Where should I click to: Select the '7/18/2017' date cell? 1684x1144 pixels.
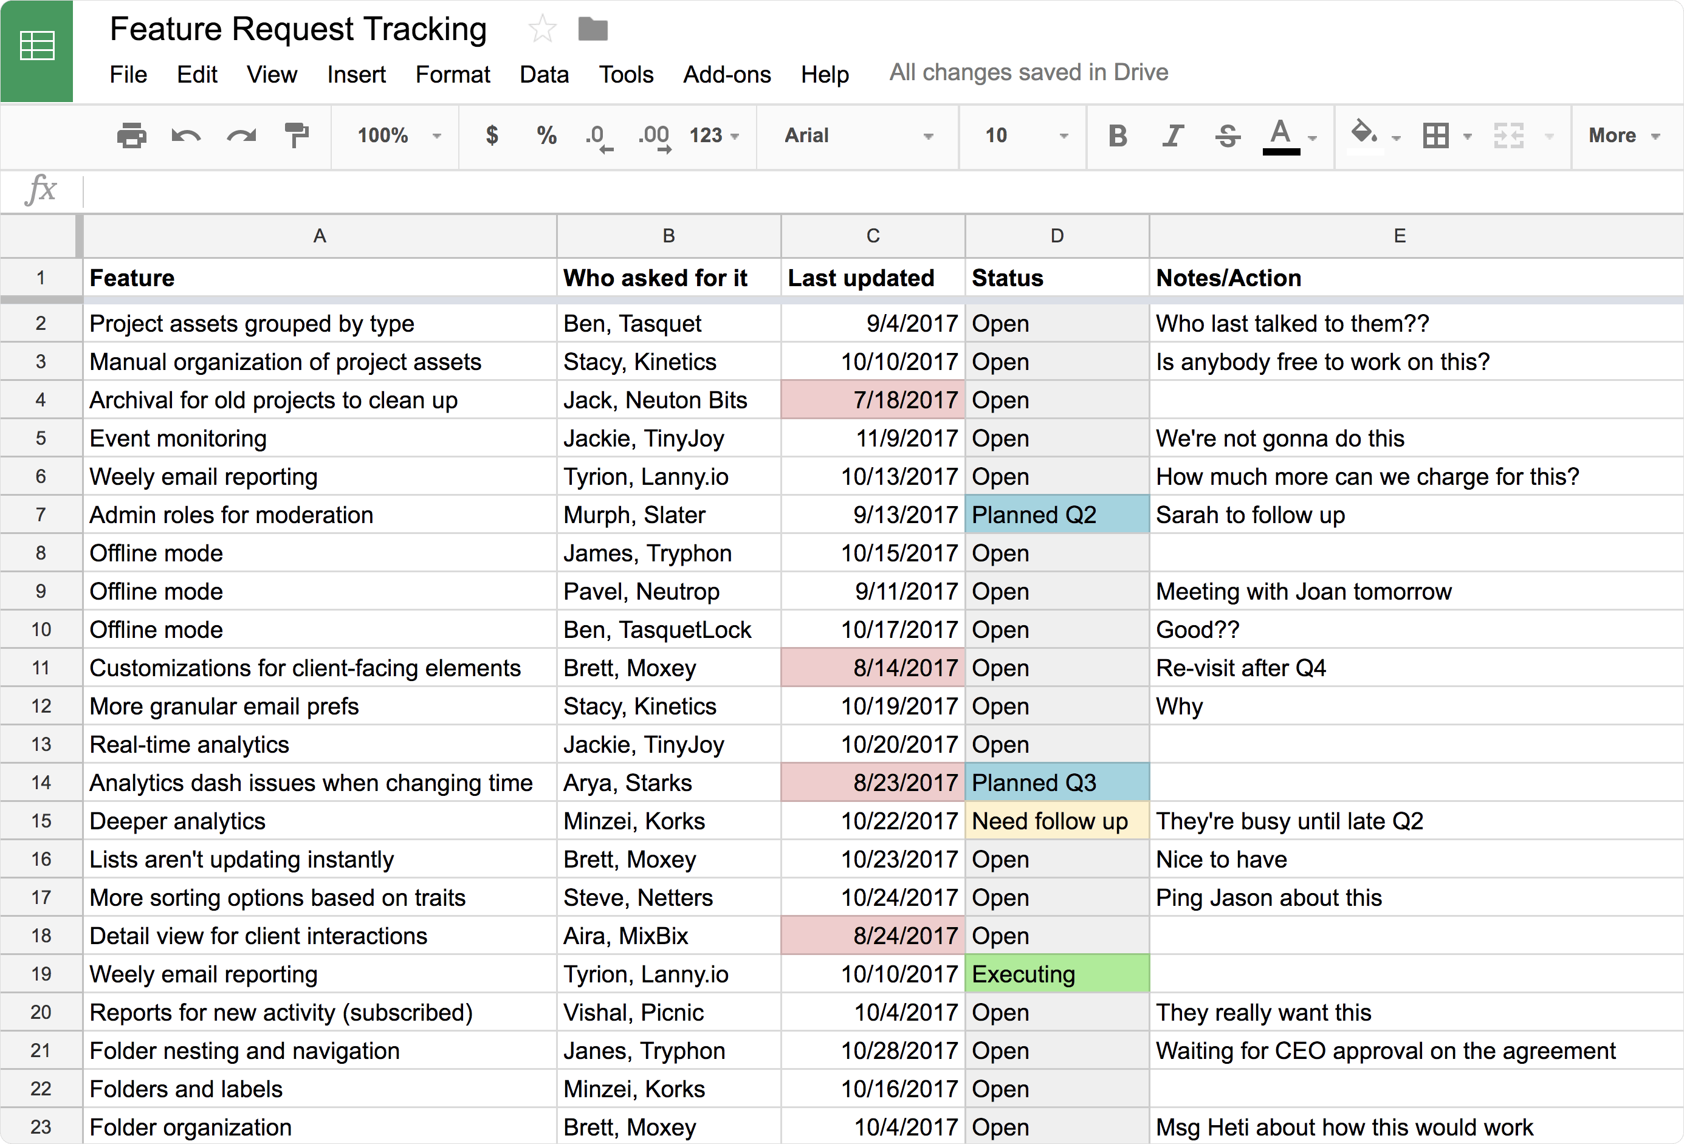pos(873,400)
